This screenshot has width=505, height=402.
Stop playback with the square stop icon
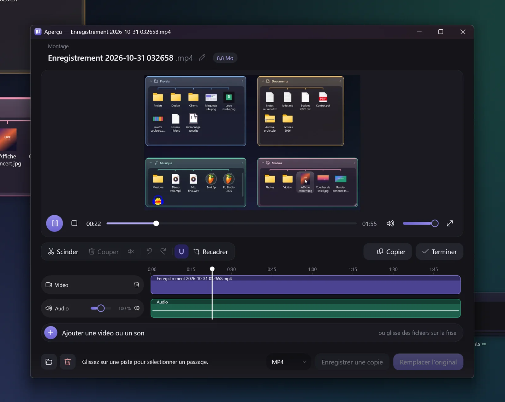coord(74,223)
